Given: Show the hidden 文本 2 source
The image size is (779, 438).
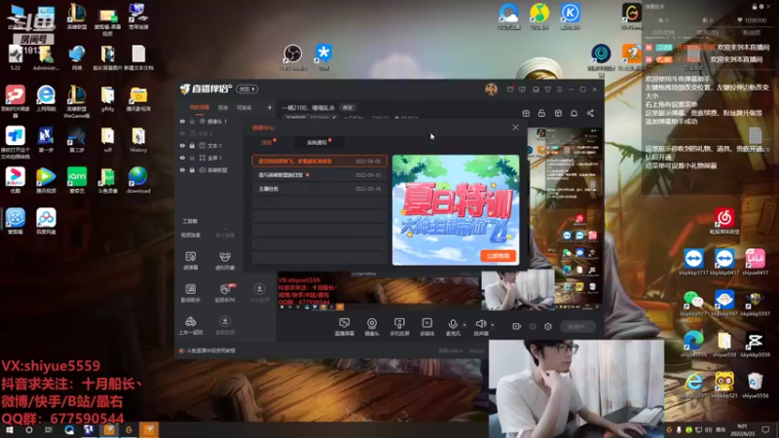Looking at the screenshot, I should point(182,133).
